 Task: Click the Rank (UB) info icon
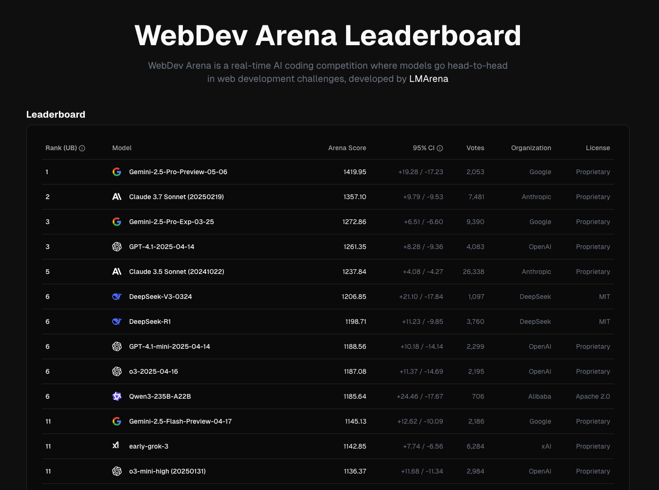click(x=82, y=148)
